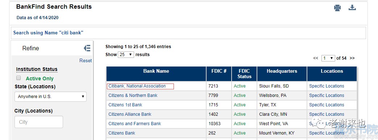Select Clara City, MN headquarters cell
The height and width of the screenshot is (140, 378).
pyautogui.click(x=282, y=114)
